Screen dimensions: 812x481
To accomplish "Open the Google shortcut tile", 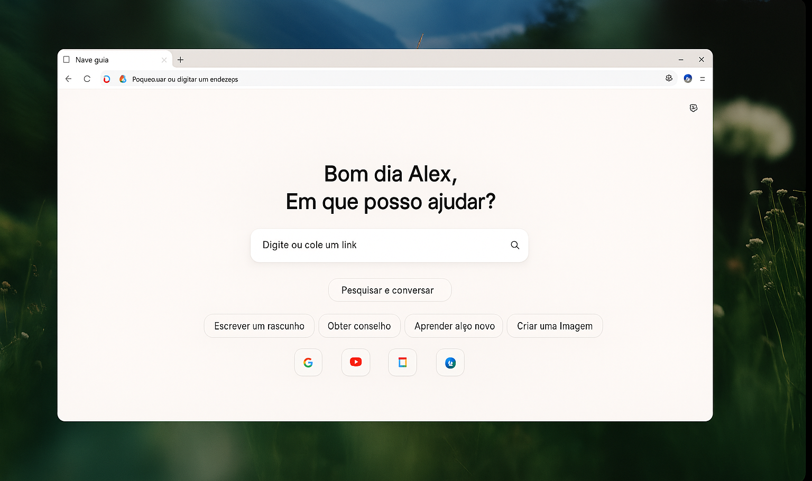I will pyautogui.click(x=308, y=362).
